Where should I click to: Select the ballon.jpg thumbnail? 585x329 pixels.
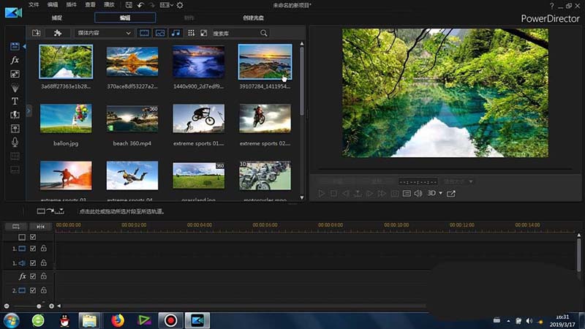(66, 118)
